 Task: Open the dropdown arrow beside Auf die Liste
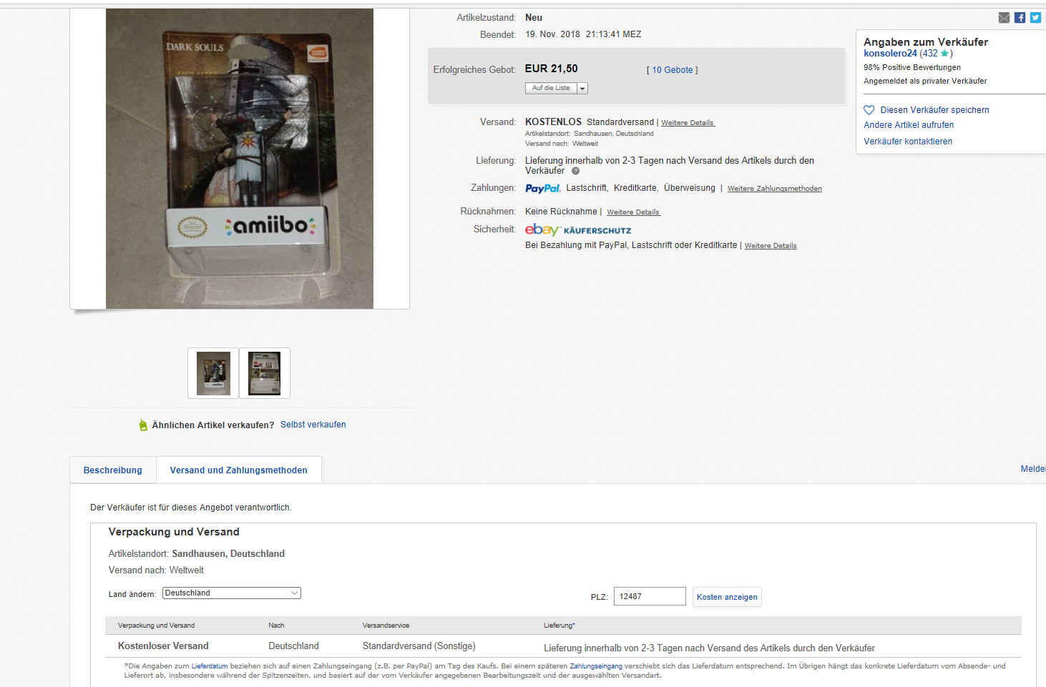[582, 89]
